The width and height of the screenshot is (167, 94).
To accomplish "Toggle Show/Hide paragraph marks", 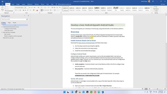I will tap(60, 8).
